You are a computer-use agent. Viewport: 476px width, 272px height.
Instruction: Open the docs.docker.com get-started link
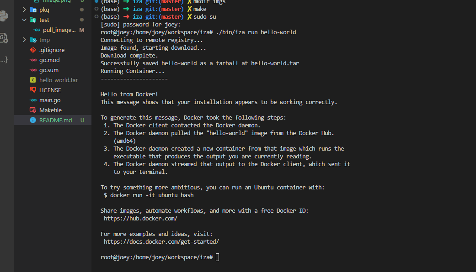(161, 242)
